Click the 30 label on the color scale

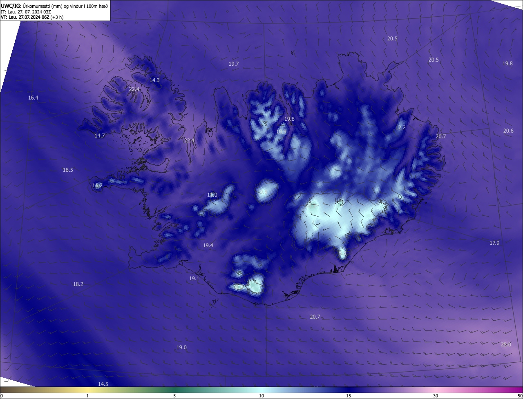(x=436, y=396)
